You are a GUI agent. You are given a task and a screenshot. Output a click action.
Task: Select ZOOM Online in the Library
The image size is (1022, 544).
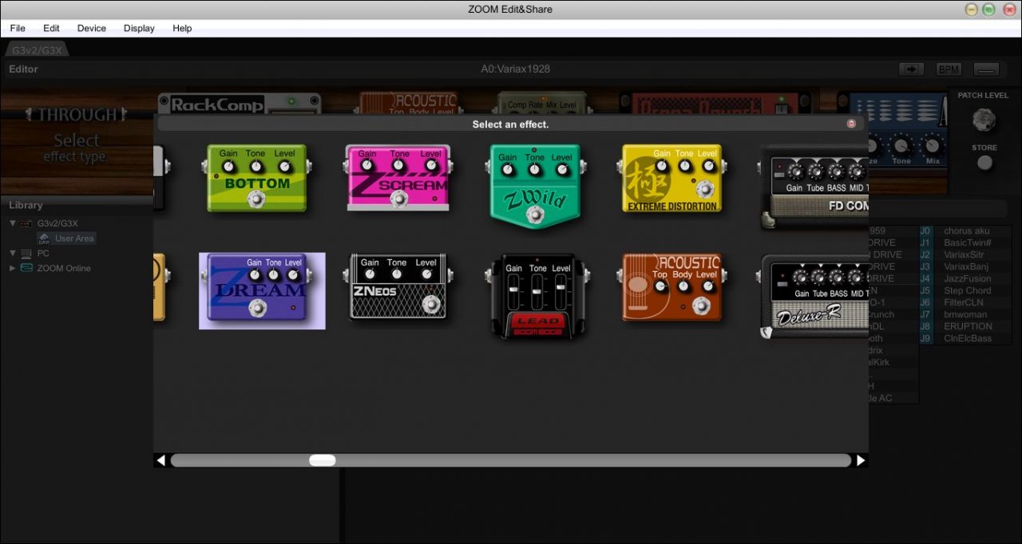point(64,268)
